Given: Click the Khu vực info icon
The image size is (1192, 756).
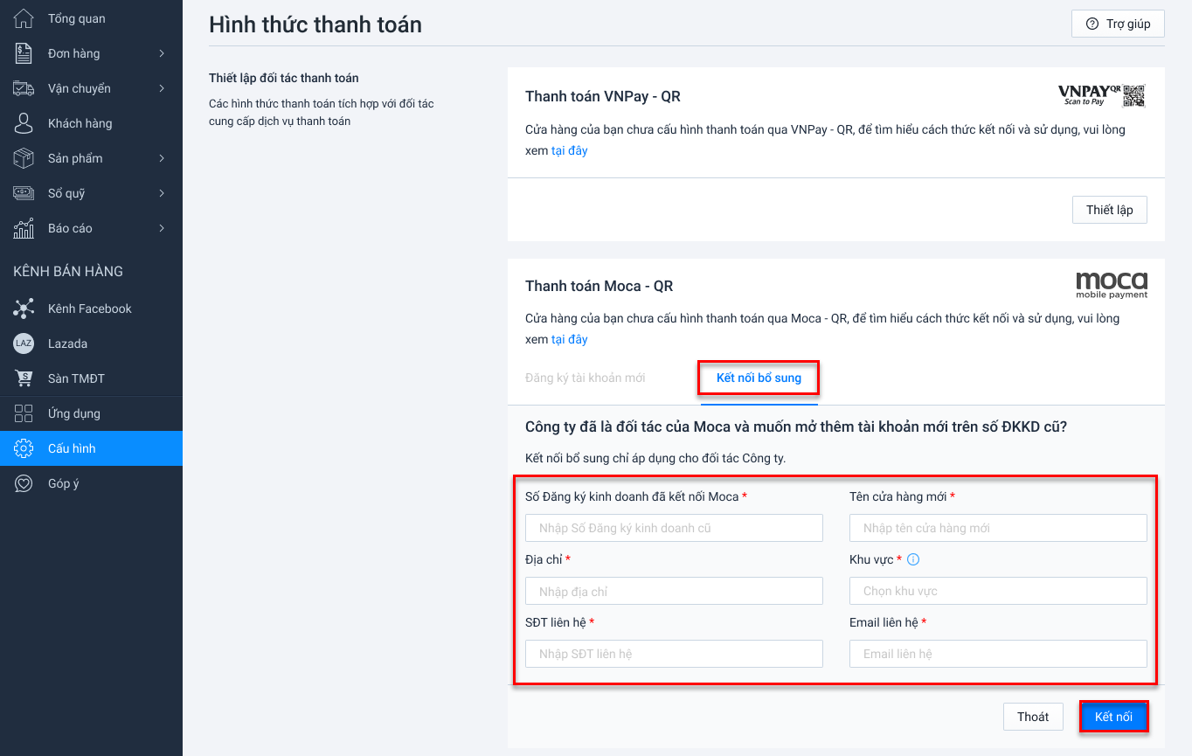Looking at the screenshot, I should pyautogui.click(x=914, y=559).
